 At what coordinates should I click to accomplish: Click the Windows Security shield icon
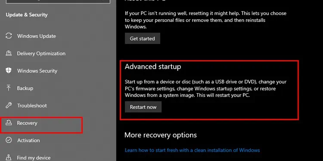click(x=9, y=70)
